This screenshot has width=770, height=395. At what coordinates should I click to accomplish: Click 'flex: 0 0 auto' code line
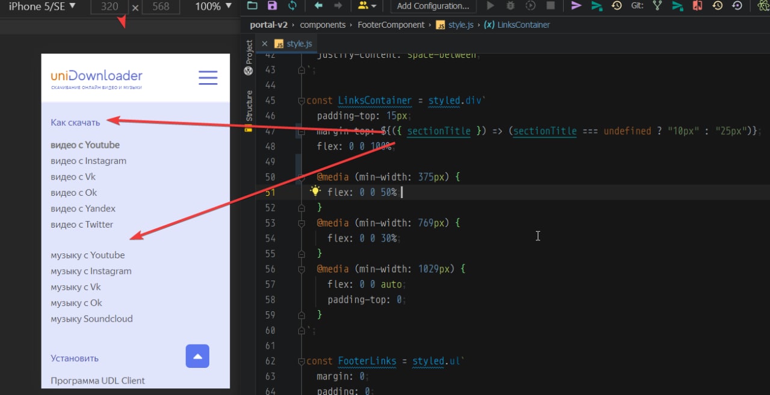pos(367,284)
